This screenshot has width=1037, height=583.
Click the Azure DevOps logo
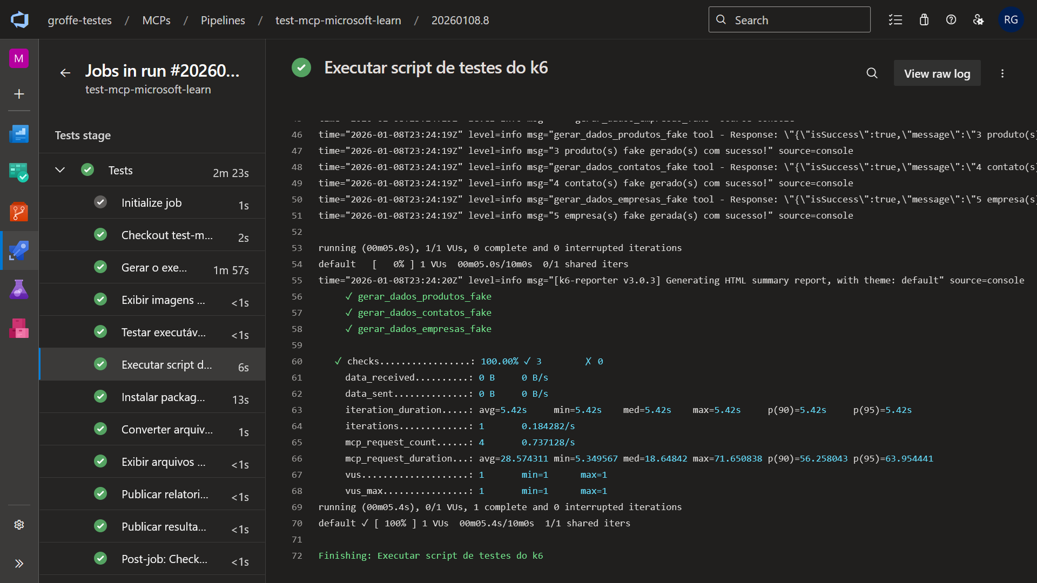point(19,20)
